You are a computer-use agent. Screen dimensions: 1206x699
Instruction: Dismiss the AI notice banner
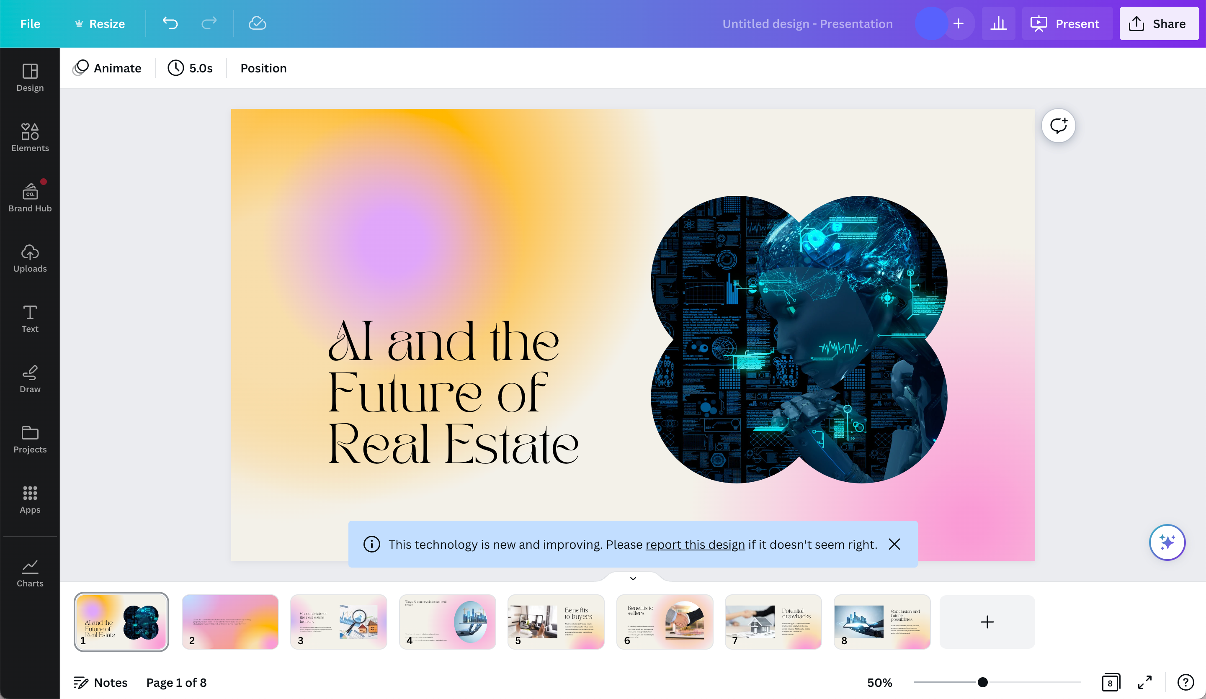895,543
